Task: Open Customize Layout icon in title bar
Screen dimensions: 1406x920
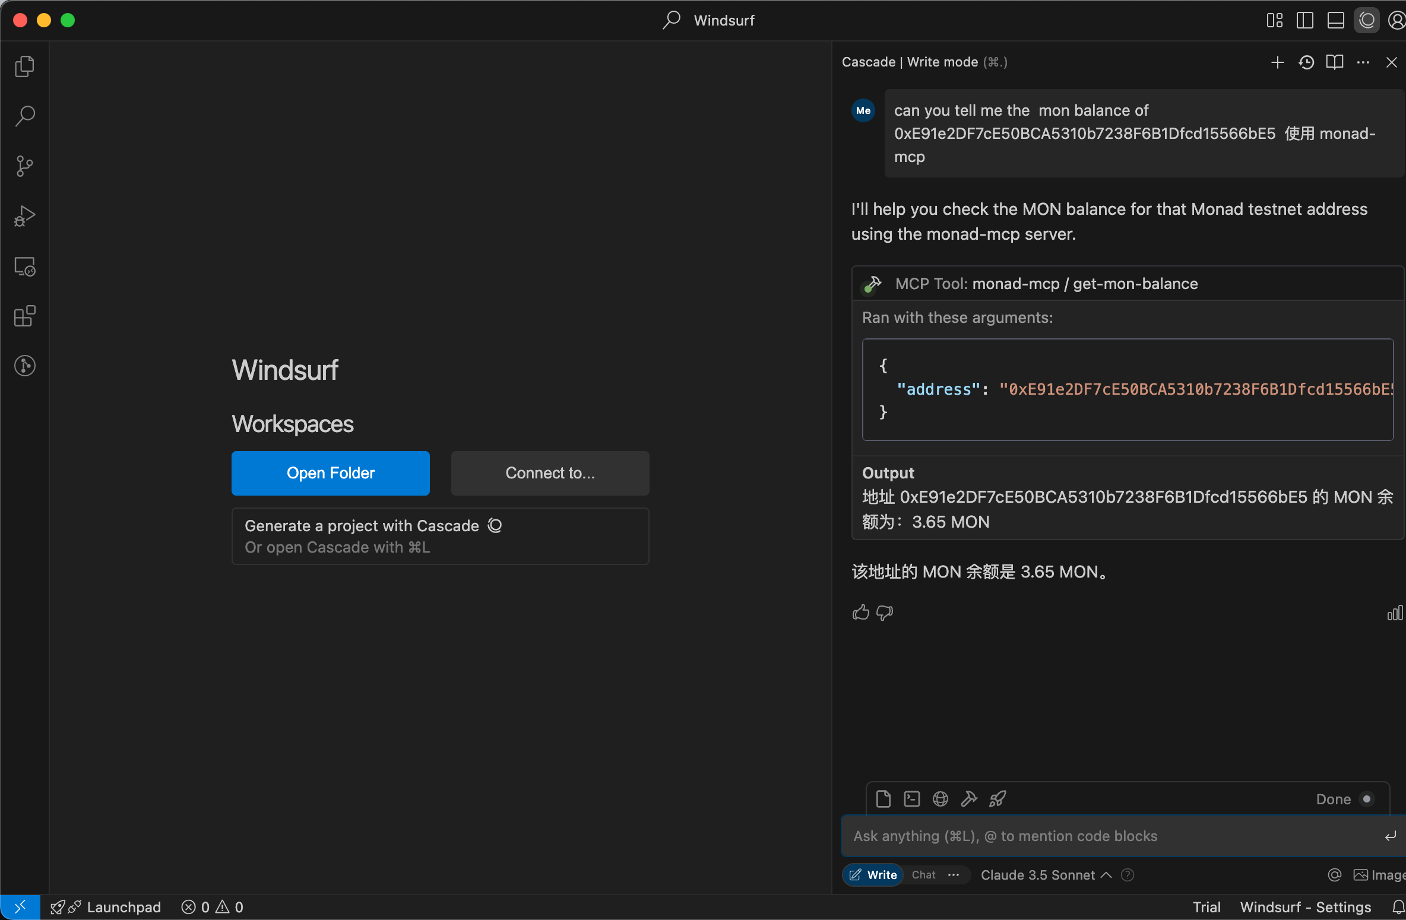Action: click(1274, 20)
